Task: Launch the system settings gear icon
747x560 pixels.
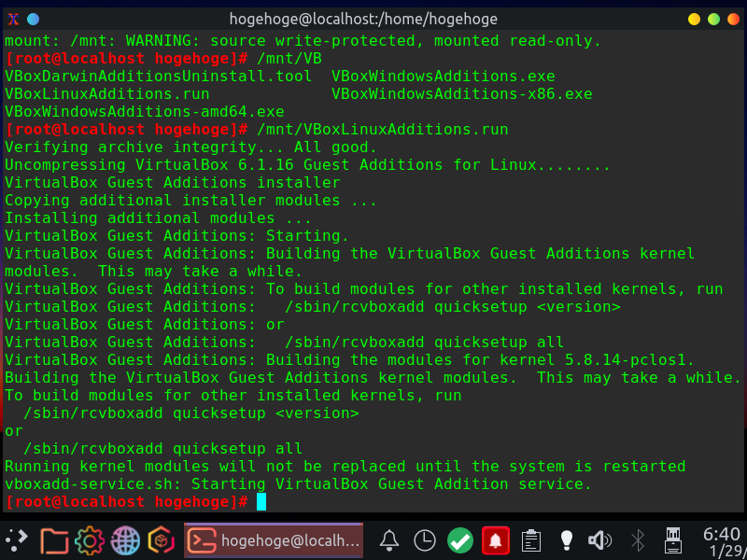Action: pyautogui.click(x=89, y=540)
